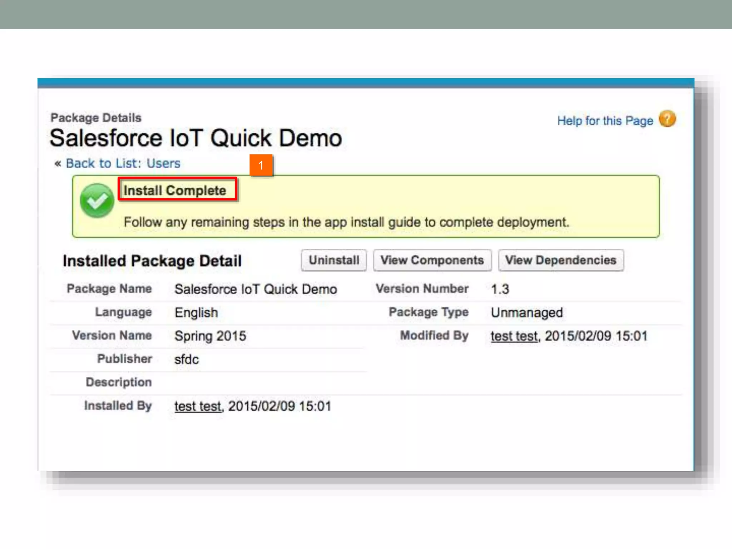Open View Dependencies button

[560, 260]
